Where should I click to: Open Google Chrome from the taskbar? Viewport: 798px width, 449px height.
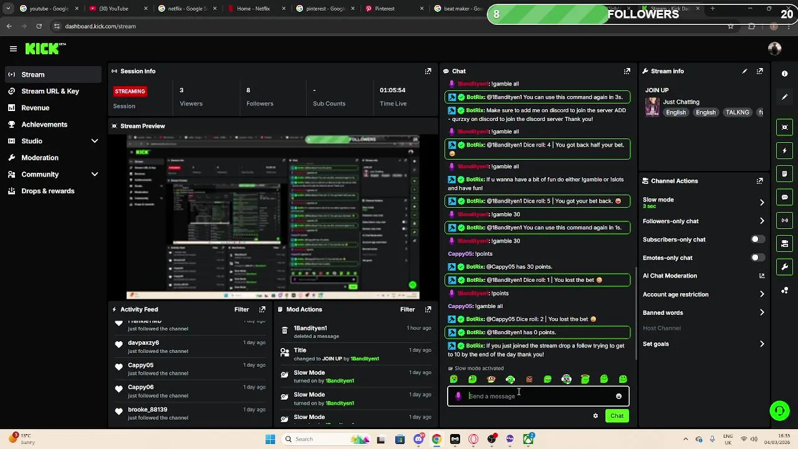(436, 439)
